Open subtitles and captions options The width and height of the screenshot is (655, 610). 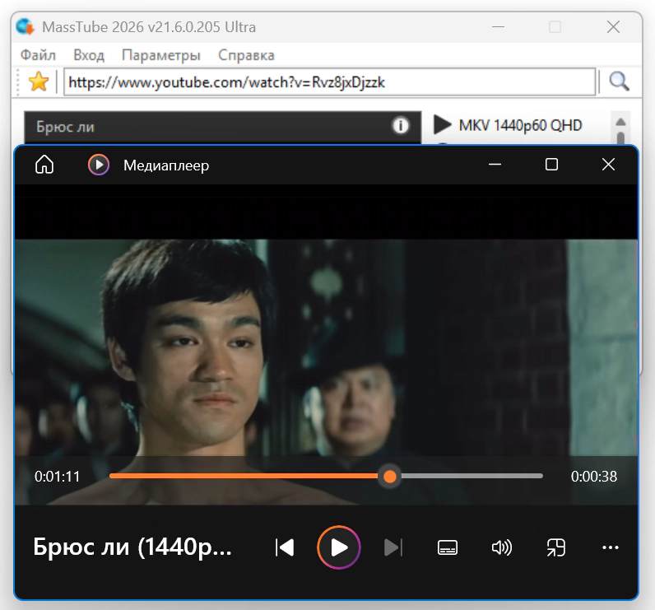tap(448, 547)
